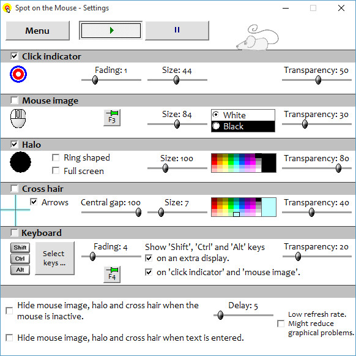Click the Delay slider
The height and width of the screenshot is (356, 356).
tap(243, 316)
